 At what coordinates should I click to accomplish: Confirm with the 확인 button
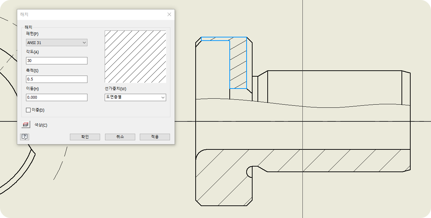pyautogui.click(x=85, y=137)
